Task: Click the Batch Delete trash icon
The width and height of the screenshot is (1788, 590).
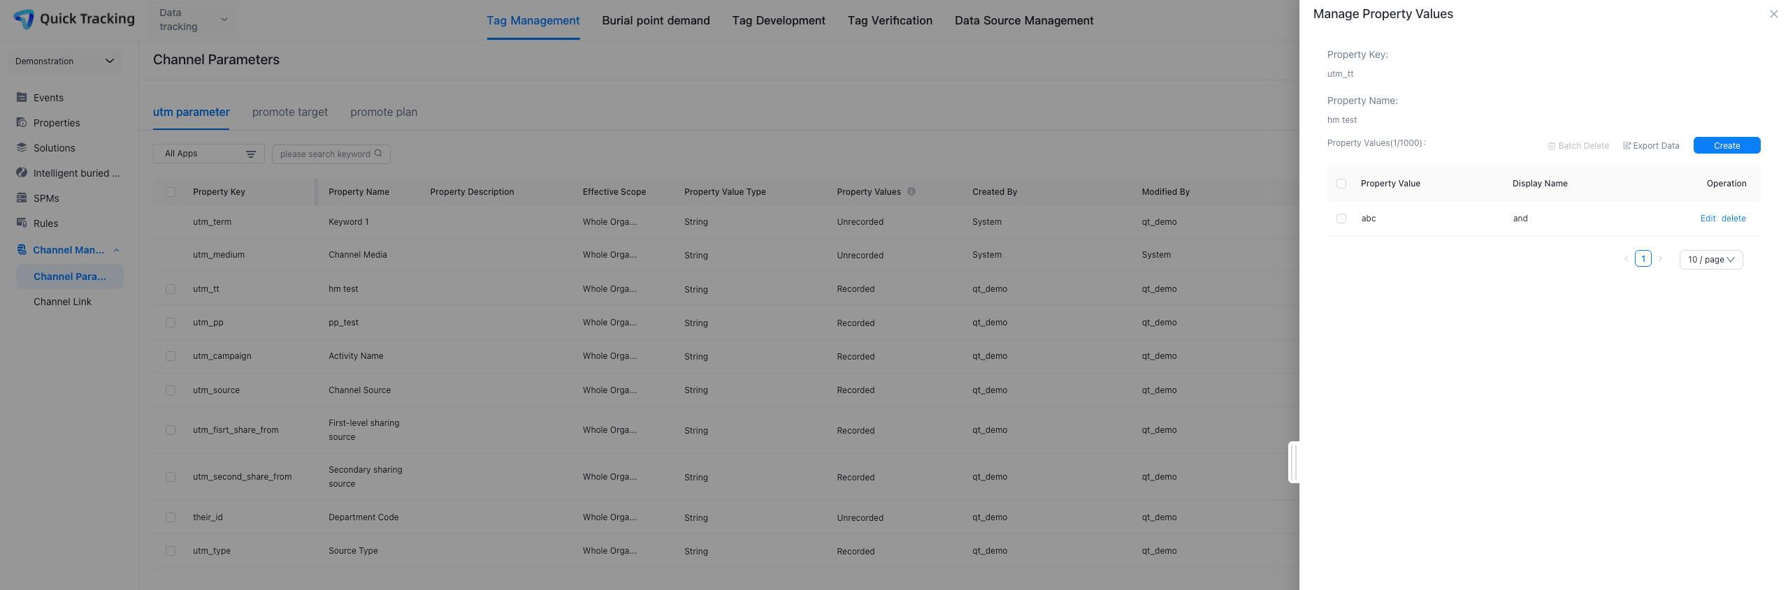Action: pos(1552,146)
